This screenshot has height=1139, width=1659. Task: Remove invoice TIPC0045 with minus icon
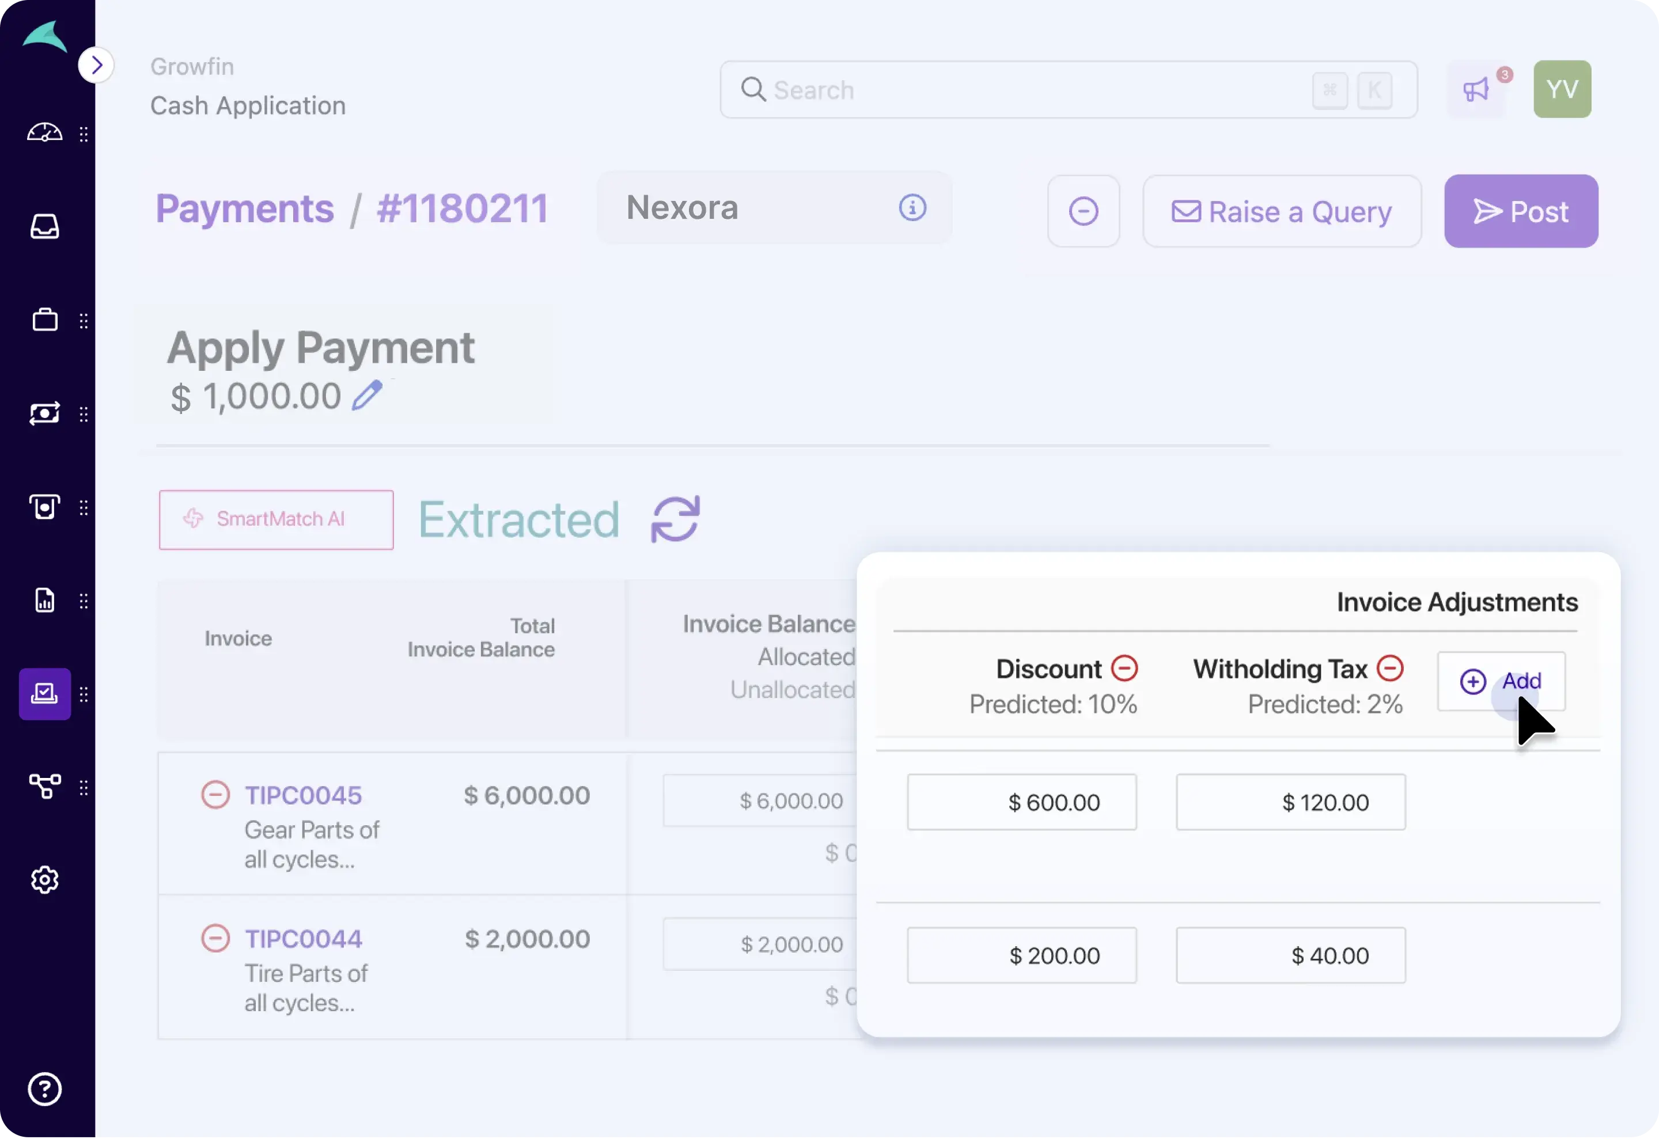(215, 794)
